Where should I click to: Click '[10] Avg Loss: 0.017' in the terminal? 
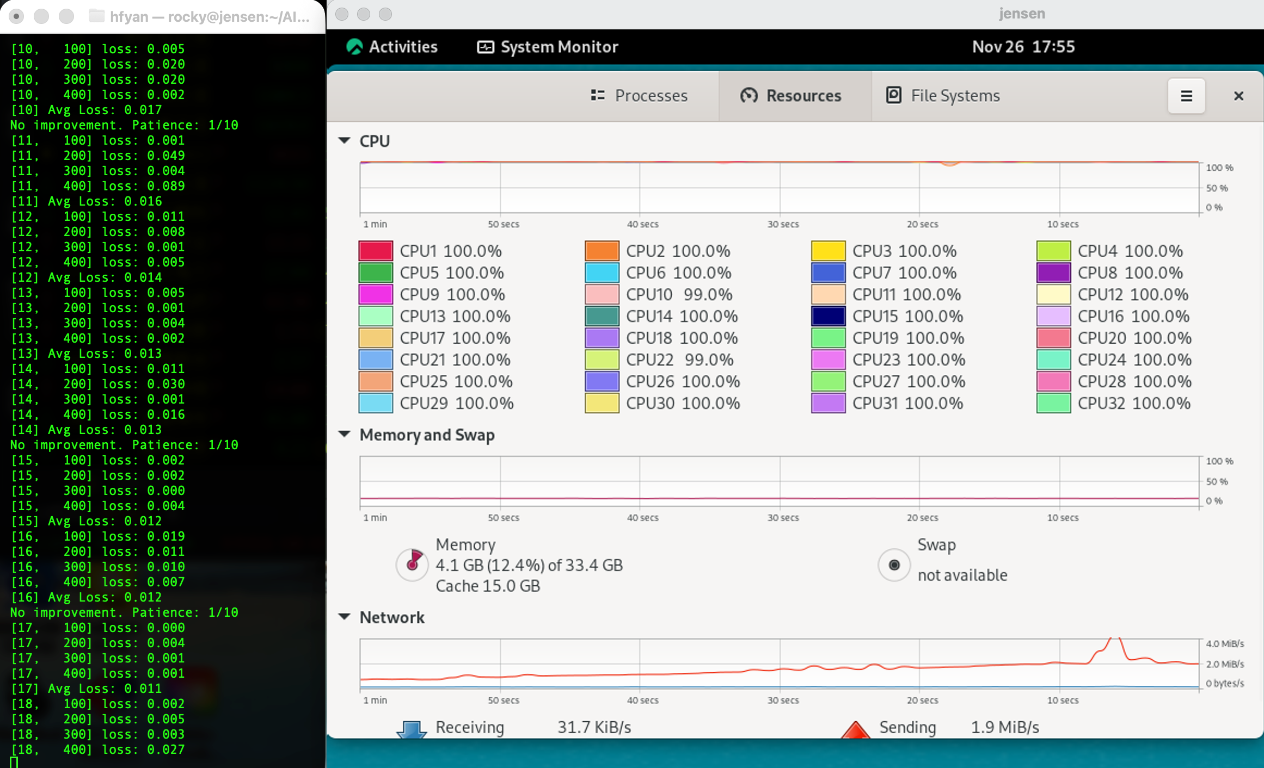click(x=86, y=110)
